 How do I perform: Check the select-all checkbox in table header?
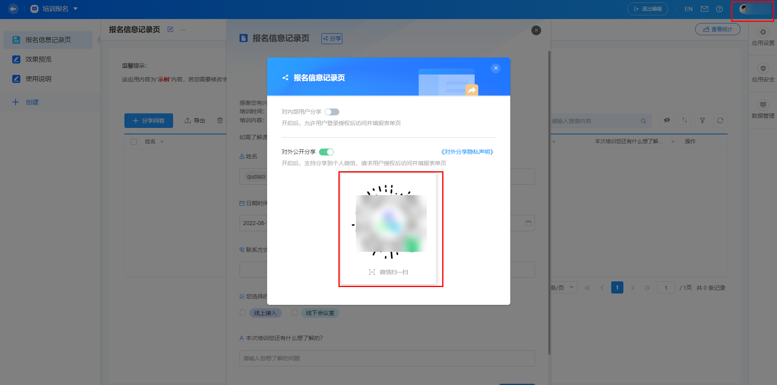[x=134, y=141]
